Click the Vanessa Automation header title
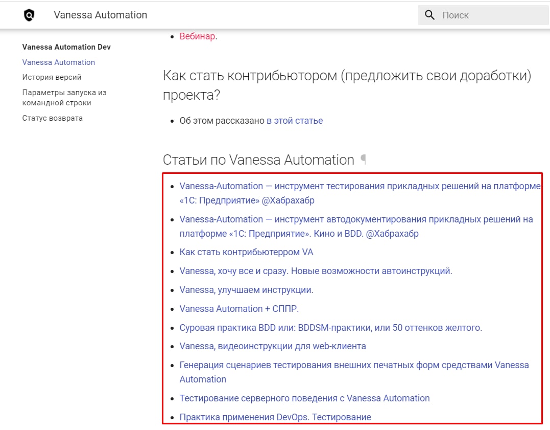This screenshot has width=550, height=430. (100, 15)
